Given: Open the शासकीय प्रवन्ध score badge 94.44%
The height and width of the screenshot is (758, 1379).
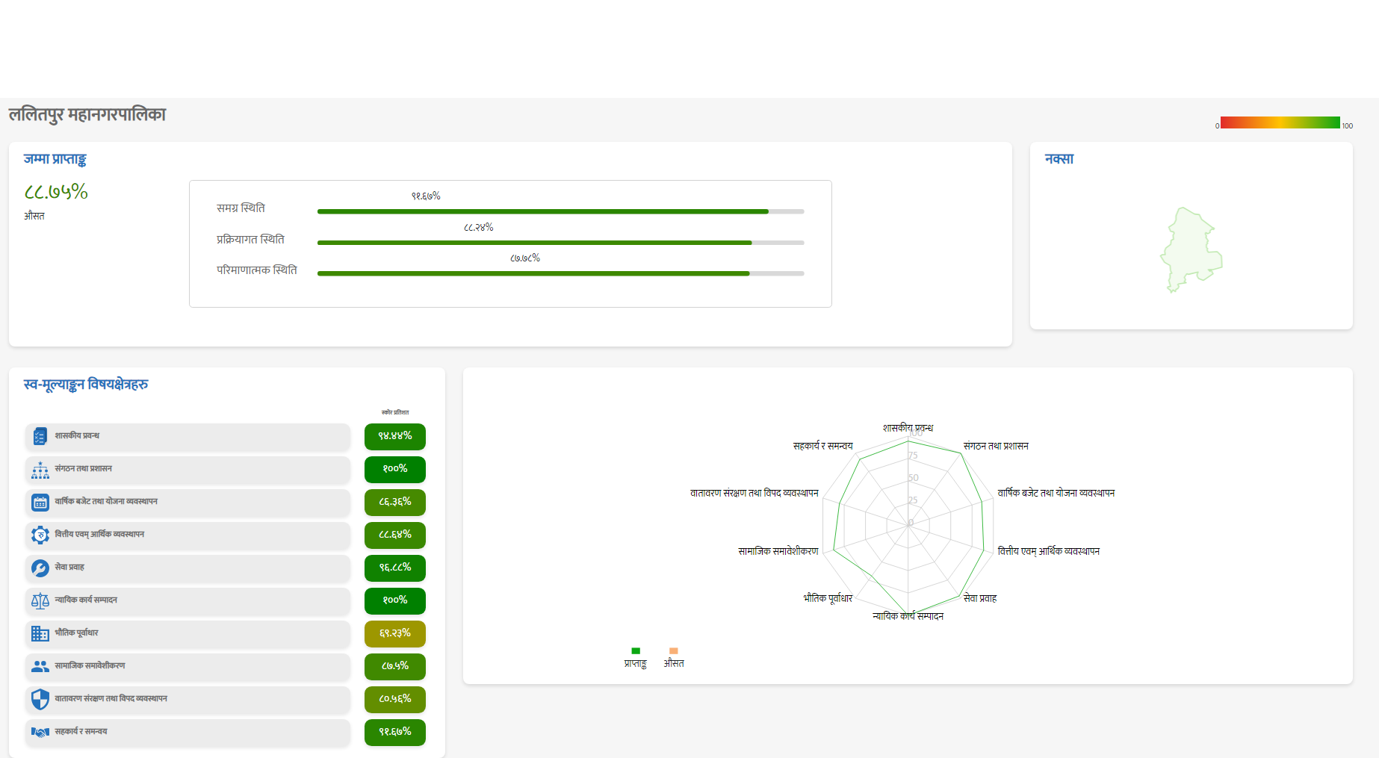Looking at the screenshot, I should pos(394,436).
